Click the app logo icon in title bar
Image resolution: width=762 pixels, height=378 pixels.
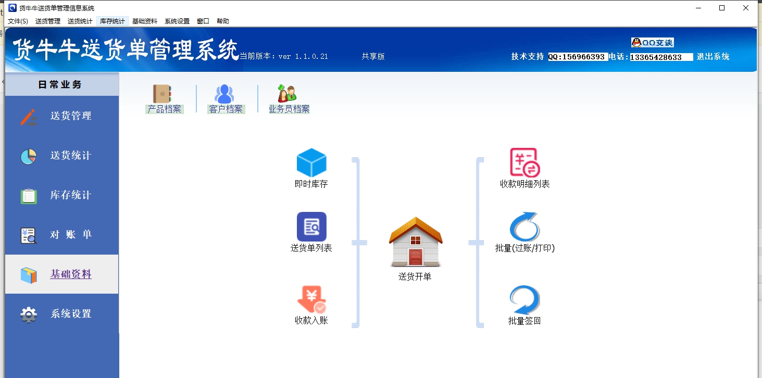click(x=12, y=8)
